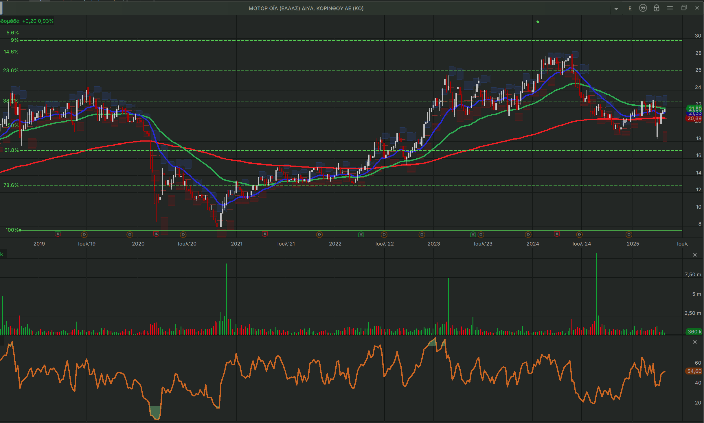
Task: Click the D dividend marker before Ιουλ'20
Action: (x=183, y=235)
